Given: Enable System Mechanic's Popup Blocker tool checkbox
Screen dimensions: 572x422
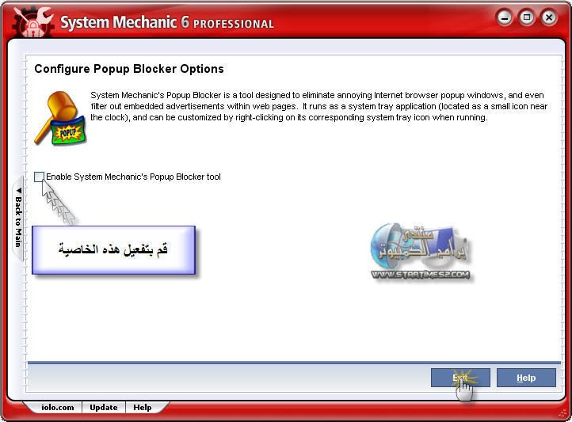Looking at the screenshot, I should [x=39, y=177].
